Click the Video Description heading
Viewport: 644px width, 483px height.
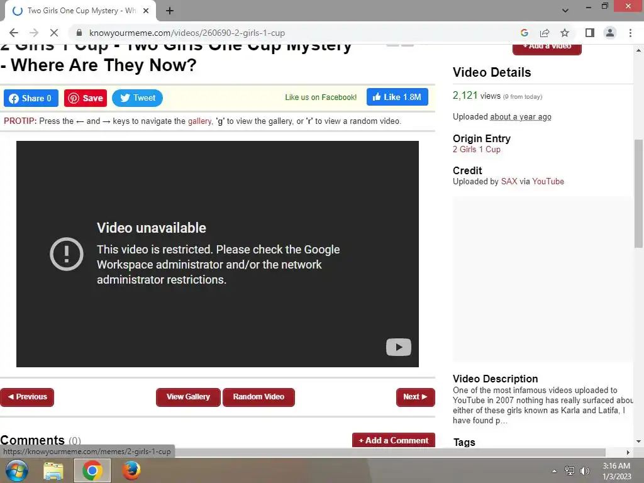pyautogui.click(x=495, y=379)
